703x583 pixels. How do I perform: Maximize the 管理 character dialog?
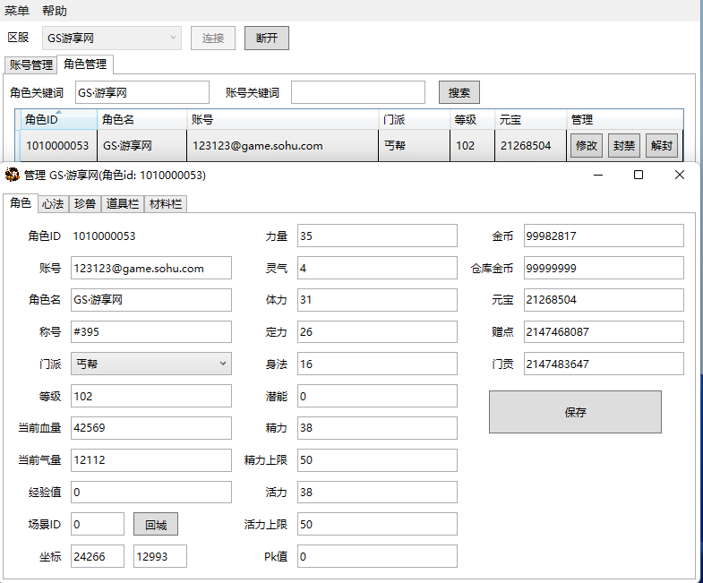point(639,176)
